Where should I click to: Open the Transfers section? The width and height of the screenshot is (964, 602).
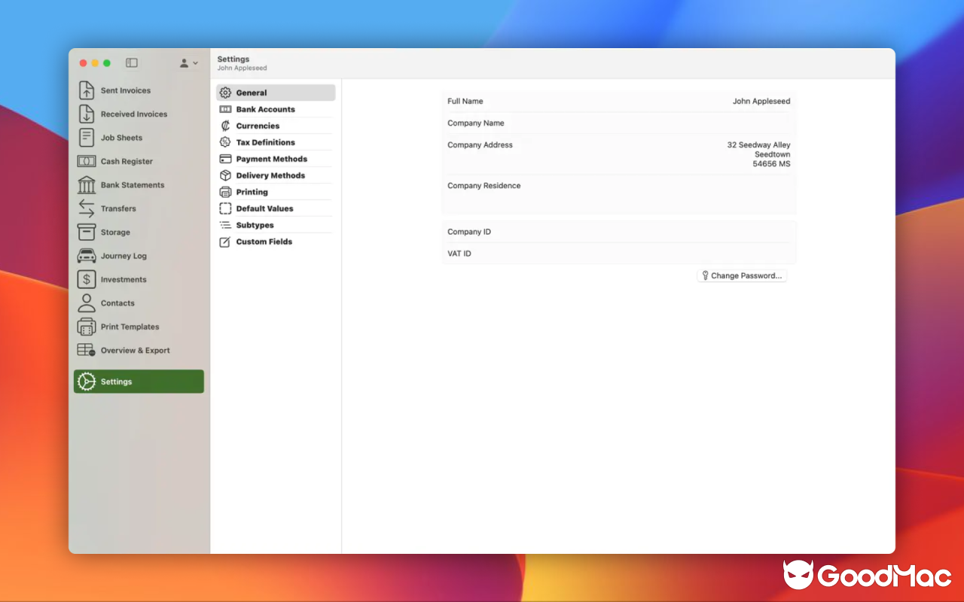tap(119, 208)
